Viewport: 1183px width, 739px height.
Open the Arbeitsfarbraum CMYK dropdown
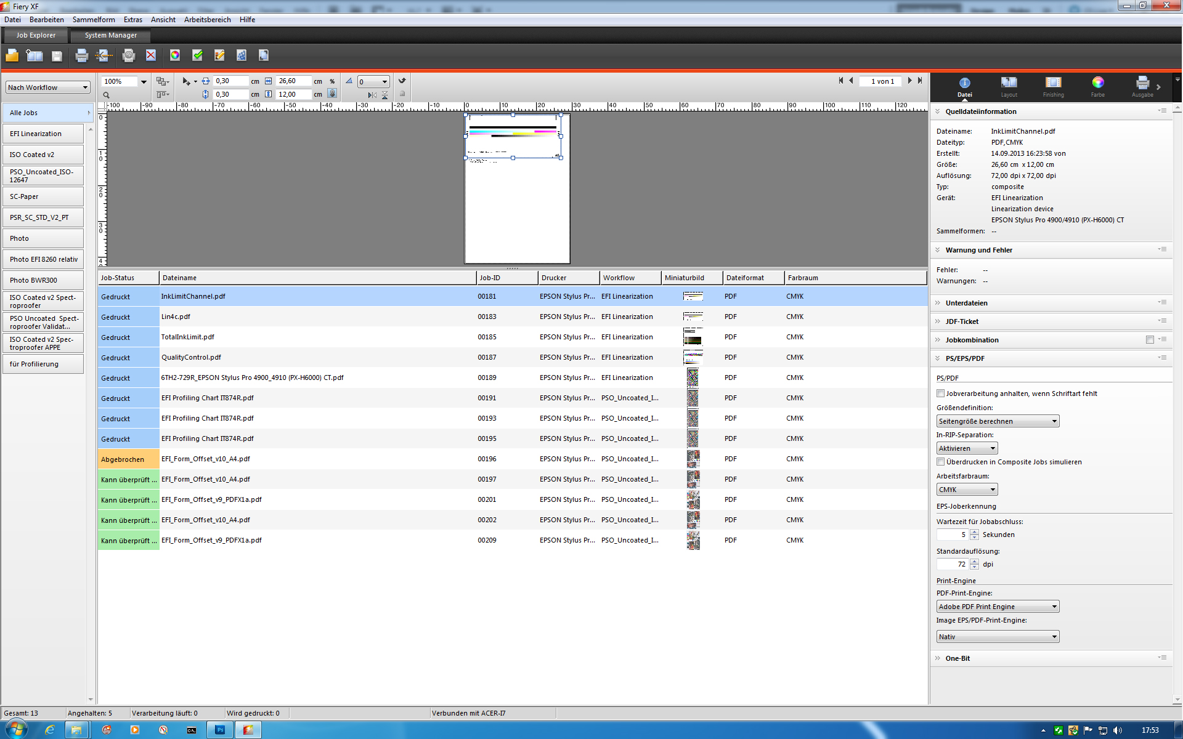click(967, 490)
